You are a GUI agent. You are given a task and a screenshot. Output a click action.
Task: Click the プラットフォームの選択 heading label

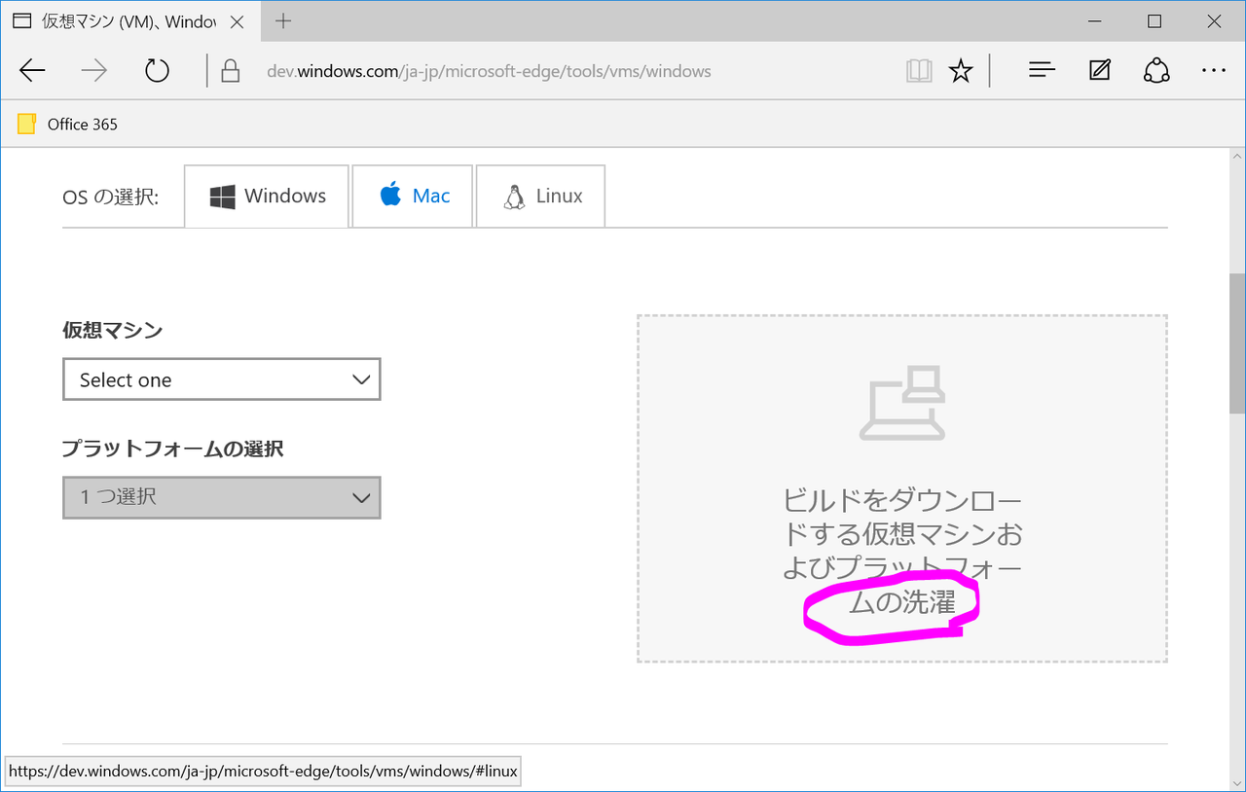click(173, 449)
